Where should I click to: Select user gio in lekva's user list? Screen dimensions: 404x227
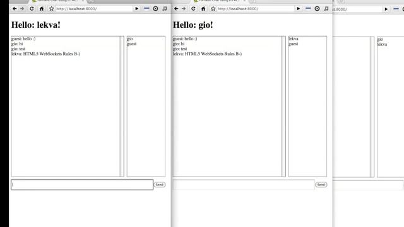click(x=130, y=39)
